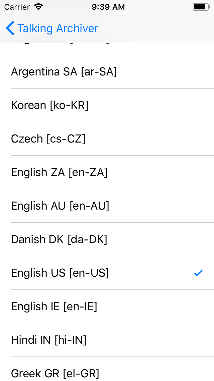The width and height of the screenshot is (214, 381).
Task: Select the Czech [cs-CZ] option
Action: pos(107,139)
